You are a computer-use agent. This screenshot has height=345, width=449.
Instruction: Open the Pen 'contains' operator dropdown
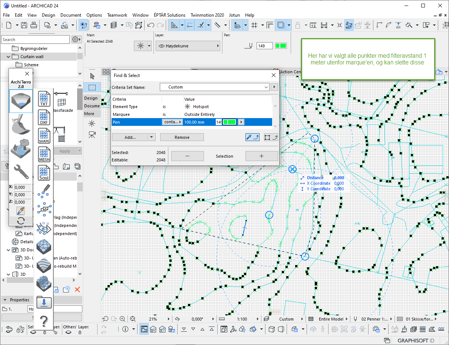(x=172, y=122)
